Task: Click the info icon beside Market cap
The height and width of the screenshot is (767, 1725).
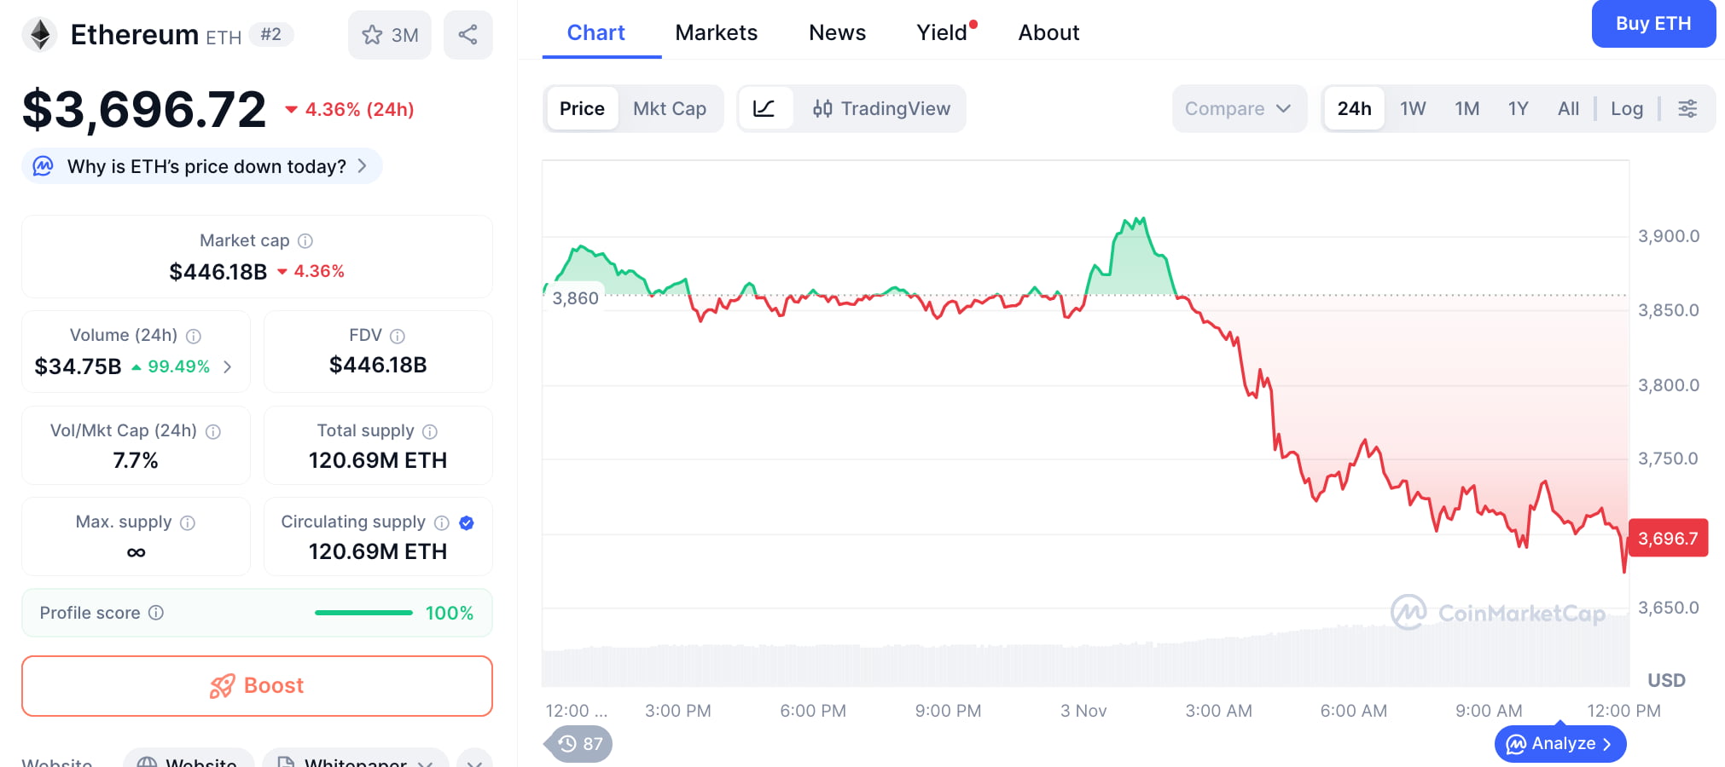Action: [305, 240]
